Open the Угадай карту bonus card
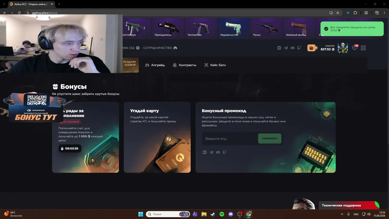Screen dimensions: 389x219 click(x=157, y=137)
